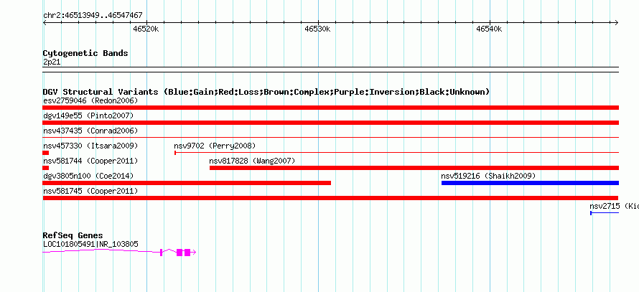Click the thin red line under nsv437435

(331, 138)
